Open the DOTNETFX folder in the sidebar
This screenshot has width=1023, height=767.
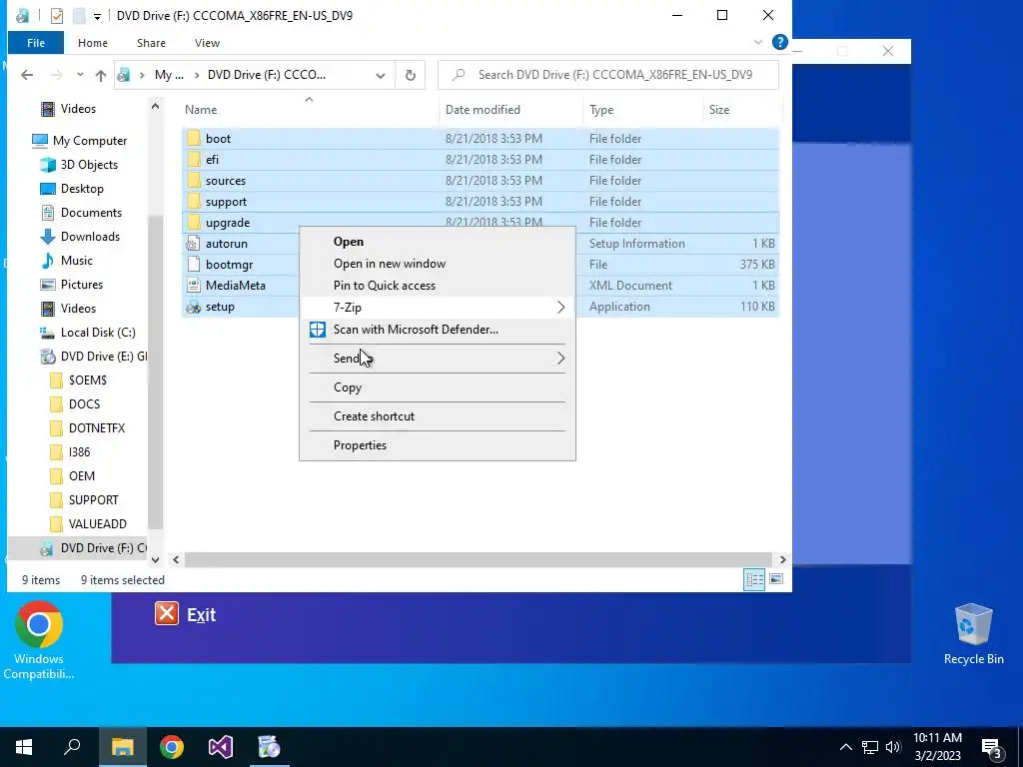(97, 428)
